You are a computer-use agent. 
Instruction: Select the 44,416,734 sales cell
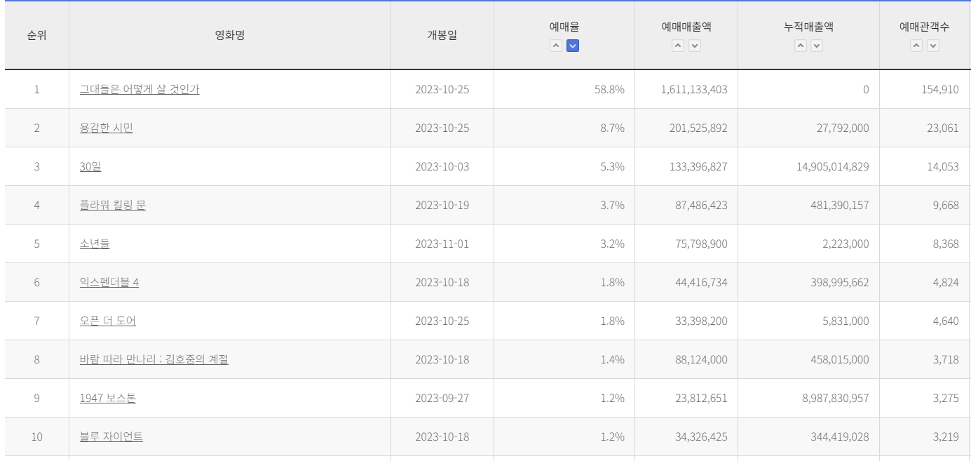click(686, 282)
